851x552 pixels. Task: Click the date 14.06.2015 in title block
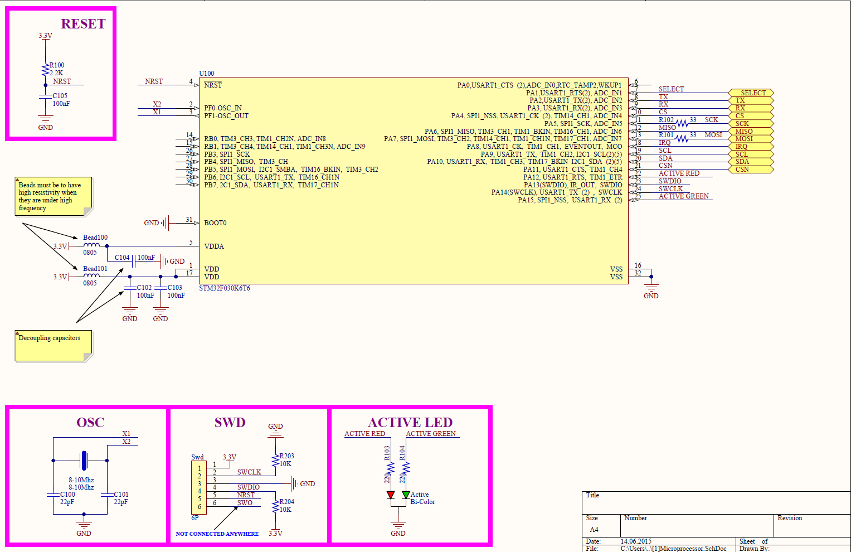pos(636,541)
